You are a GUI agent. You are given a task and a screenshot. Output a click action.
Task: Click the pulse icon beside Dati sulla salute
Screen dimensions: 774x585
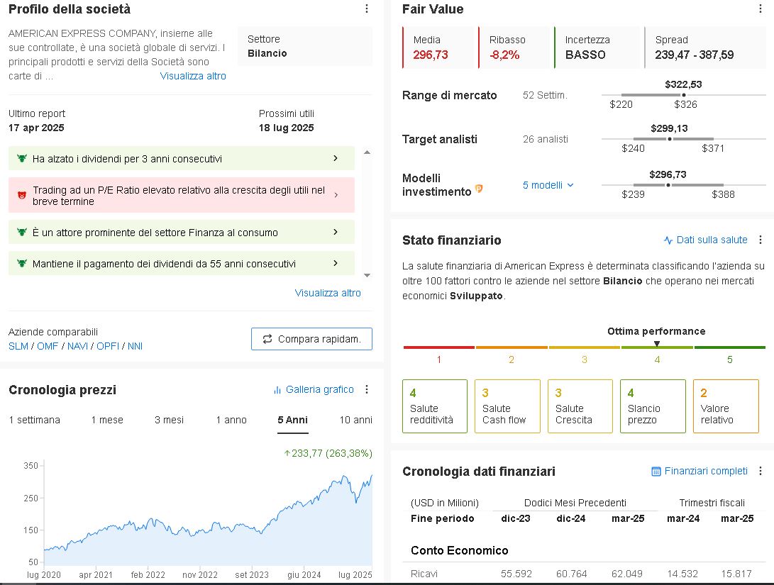coord(668,240)
